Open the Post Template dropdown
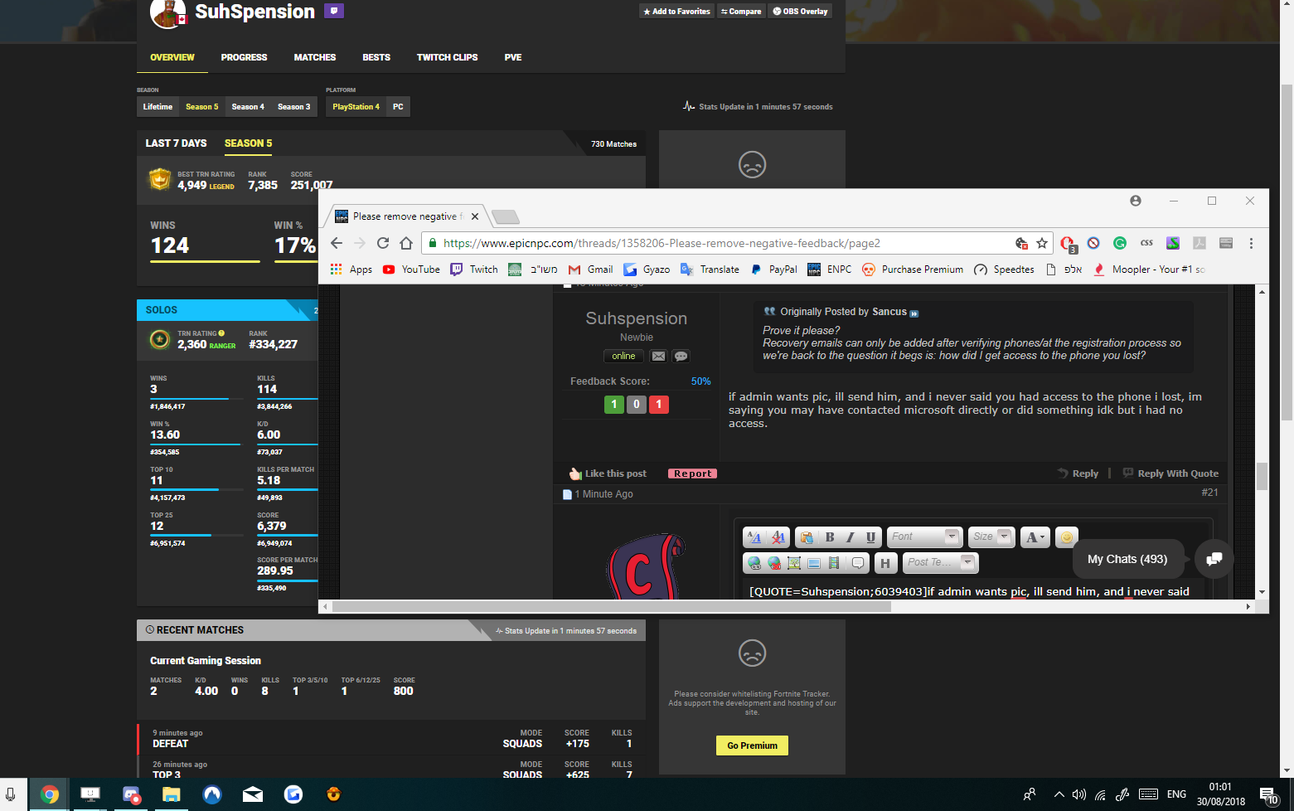 point(941,562)
